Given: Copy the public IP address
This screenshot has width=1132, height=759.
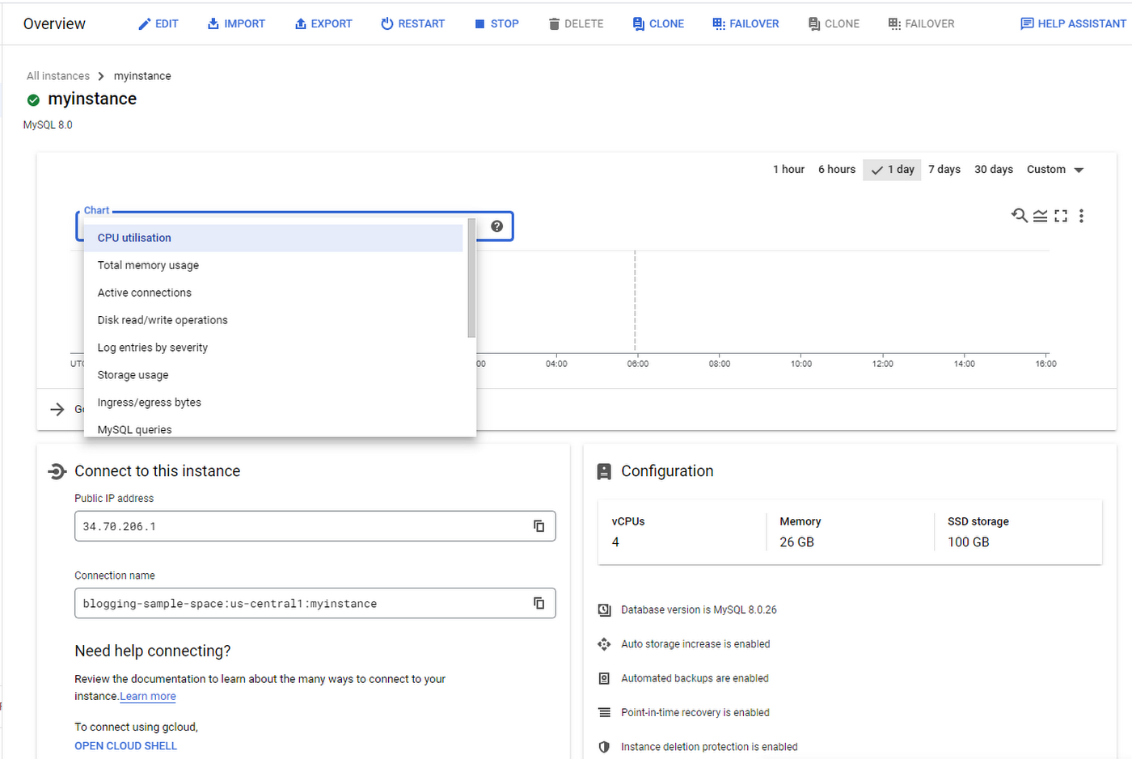Looking at the screenshot, I should 539,526.
